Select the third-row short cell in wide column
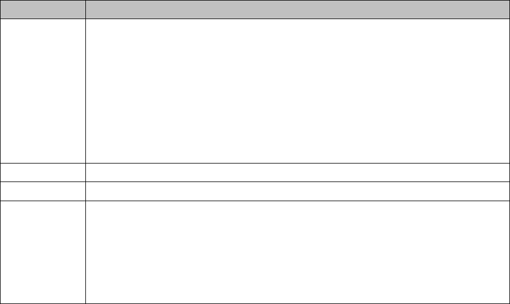 (x=298, y=192)
